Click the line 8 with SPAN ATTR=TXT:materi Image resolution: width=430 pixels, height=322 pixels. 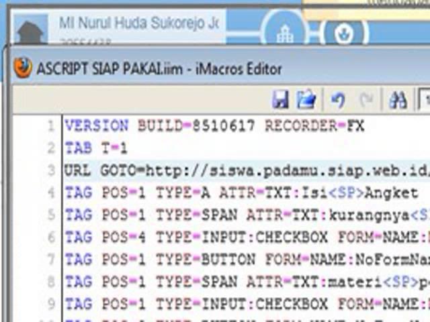pyautogui.click(x=247, y=282)
